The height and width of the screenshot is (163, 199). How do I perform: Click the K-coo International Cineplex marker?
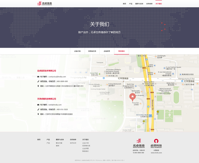click(x=173, y=74)
